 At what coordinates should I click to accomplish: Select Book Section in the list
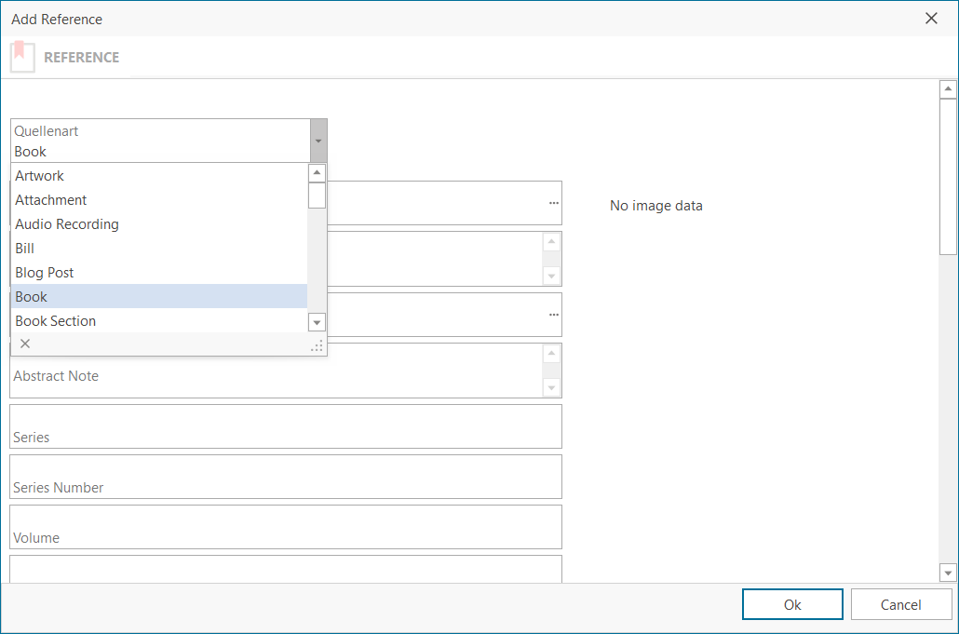point(56,321)
